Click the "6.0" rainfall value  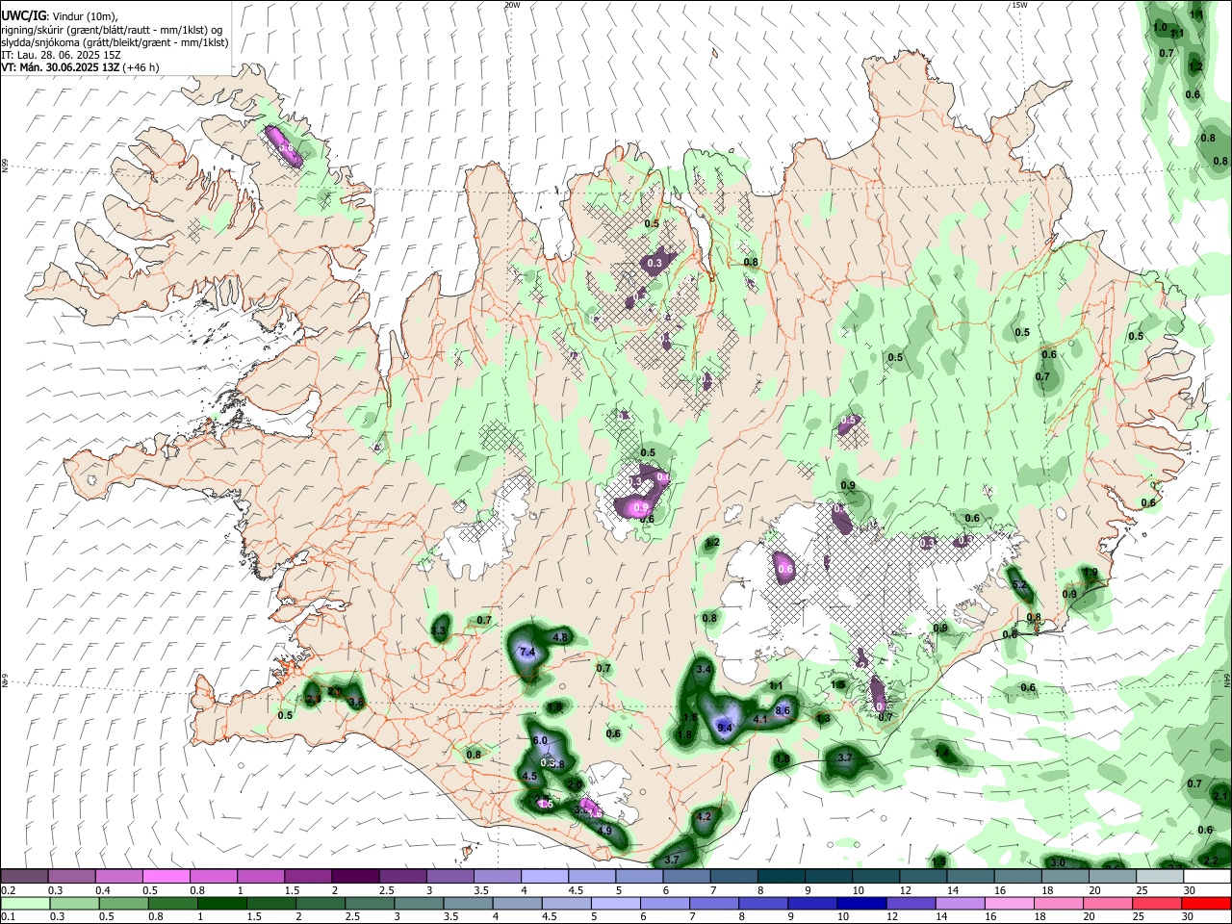[539, 741]
